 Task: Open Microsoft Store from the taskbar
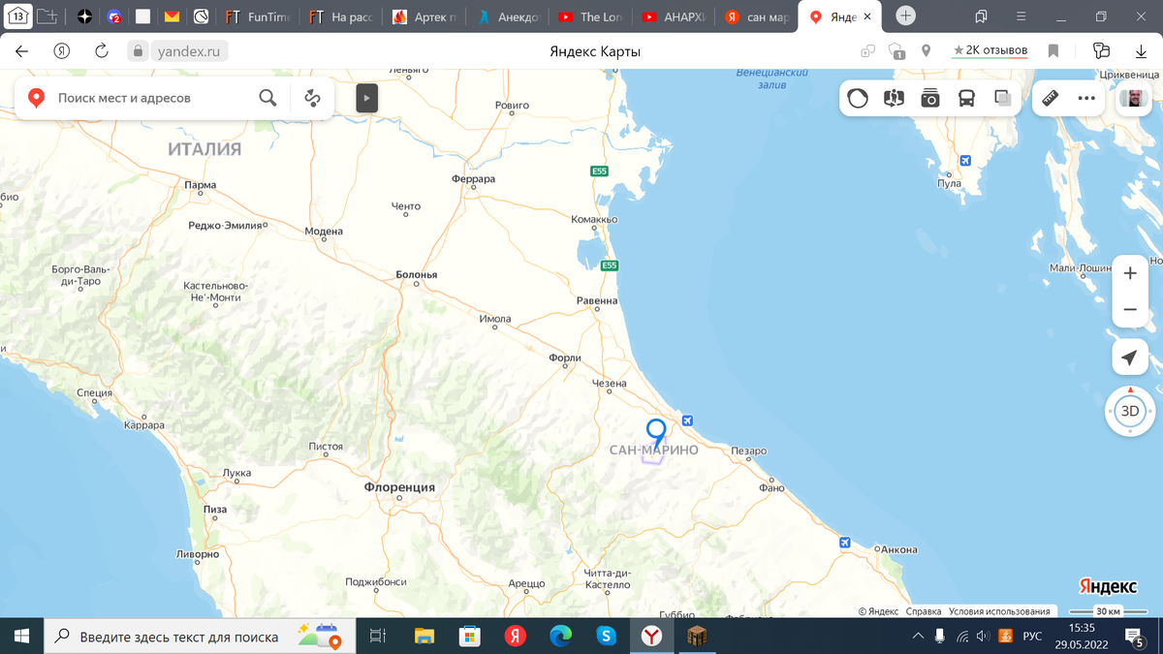pos(470,636)
